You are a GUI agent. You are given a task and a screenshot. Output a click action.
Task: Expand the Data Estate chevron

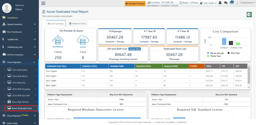click(x=35, y=123)
